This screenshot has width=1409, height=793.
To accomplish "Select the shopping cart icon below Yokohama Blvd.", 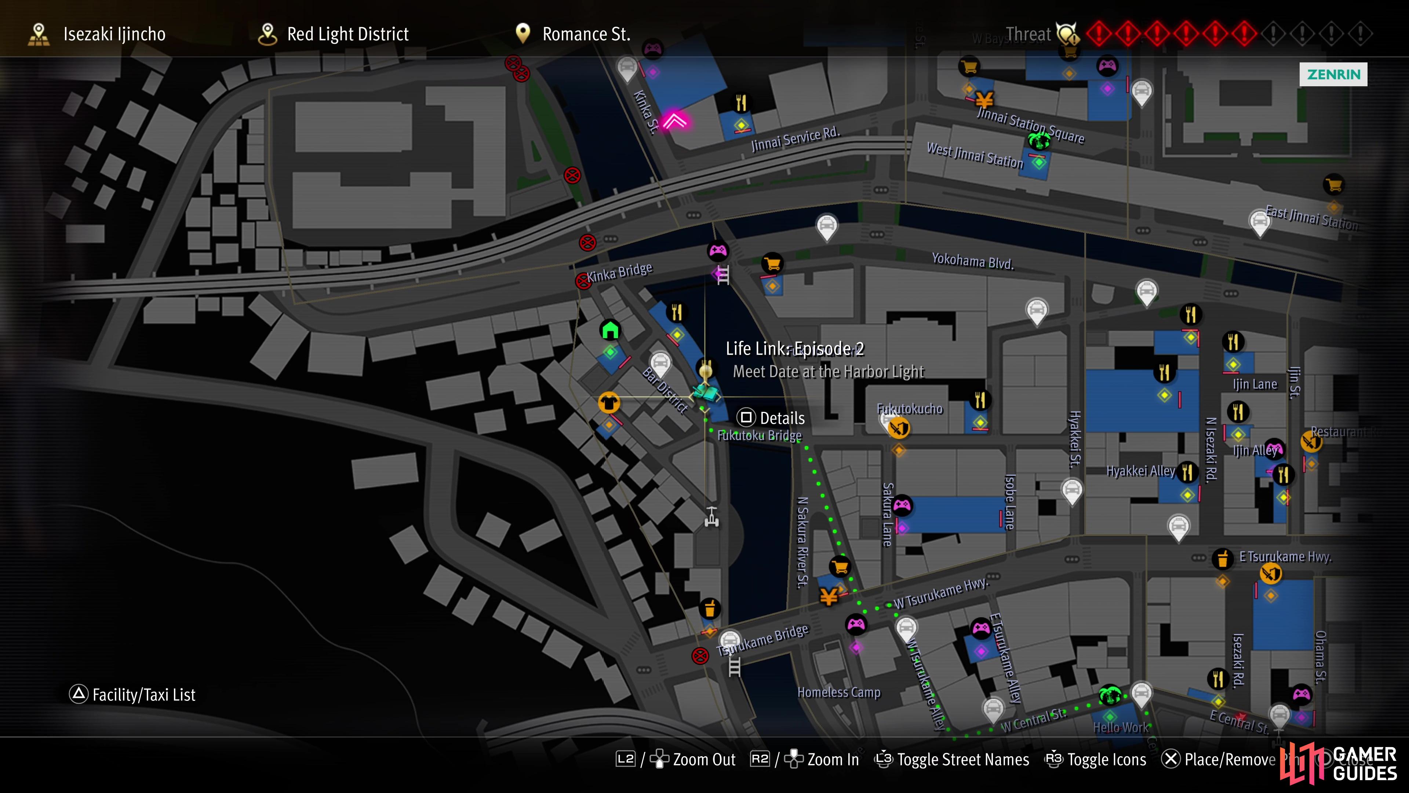I will coord(772,264).
